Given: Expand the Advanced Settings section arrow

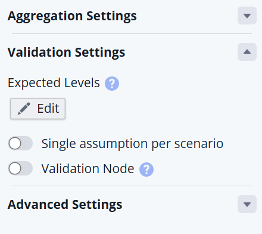Looking at the screenshot, I should click(x=247, y=204).
